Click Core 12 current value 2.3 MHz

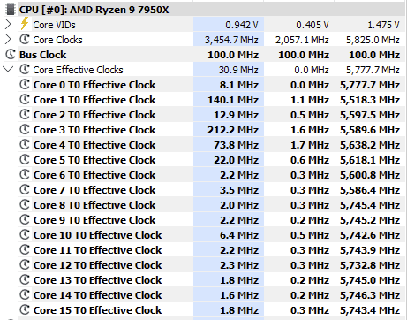coord(239,265)
